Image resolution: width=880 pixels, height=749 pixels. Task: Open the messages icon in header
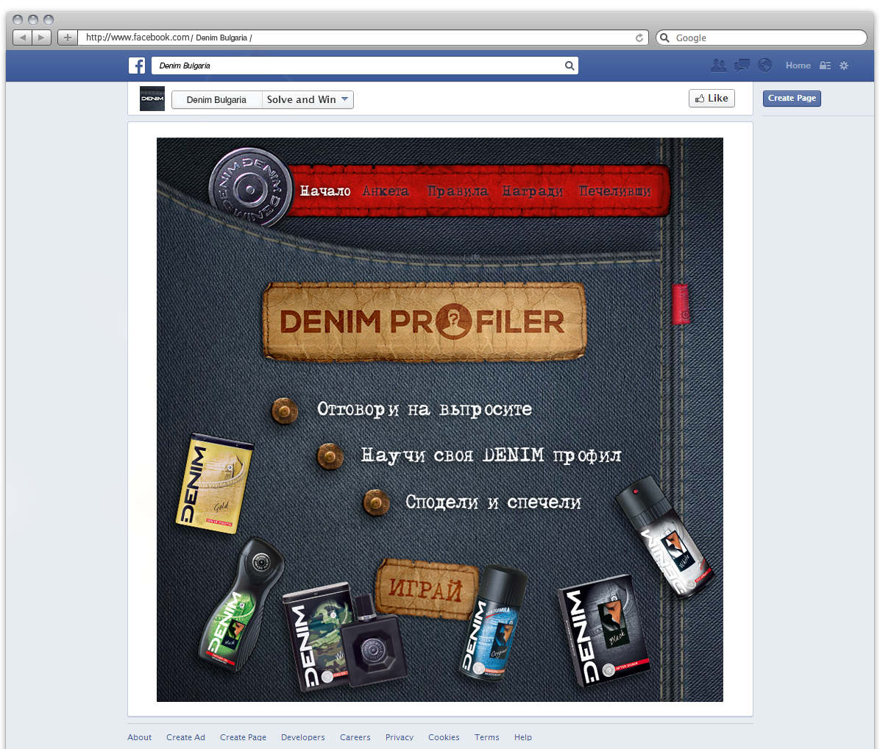click(x=742, y=65)
